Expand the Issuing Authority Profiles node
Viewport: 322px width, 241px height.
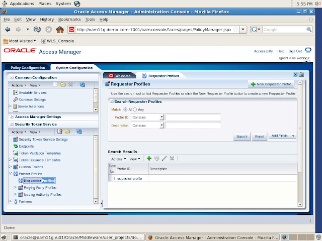tap(15, 194)
